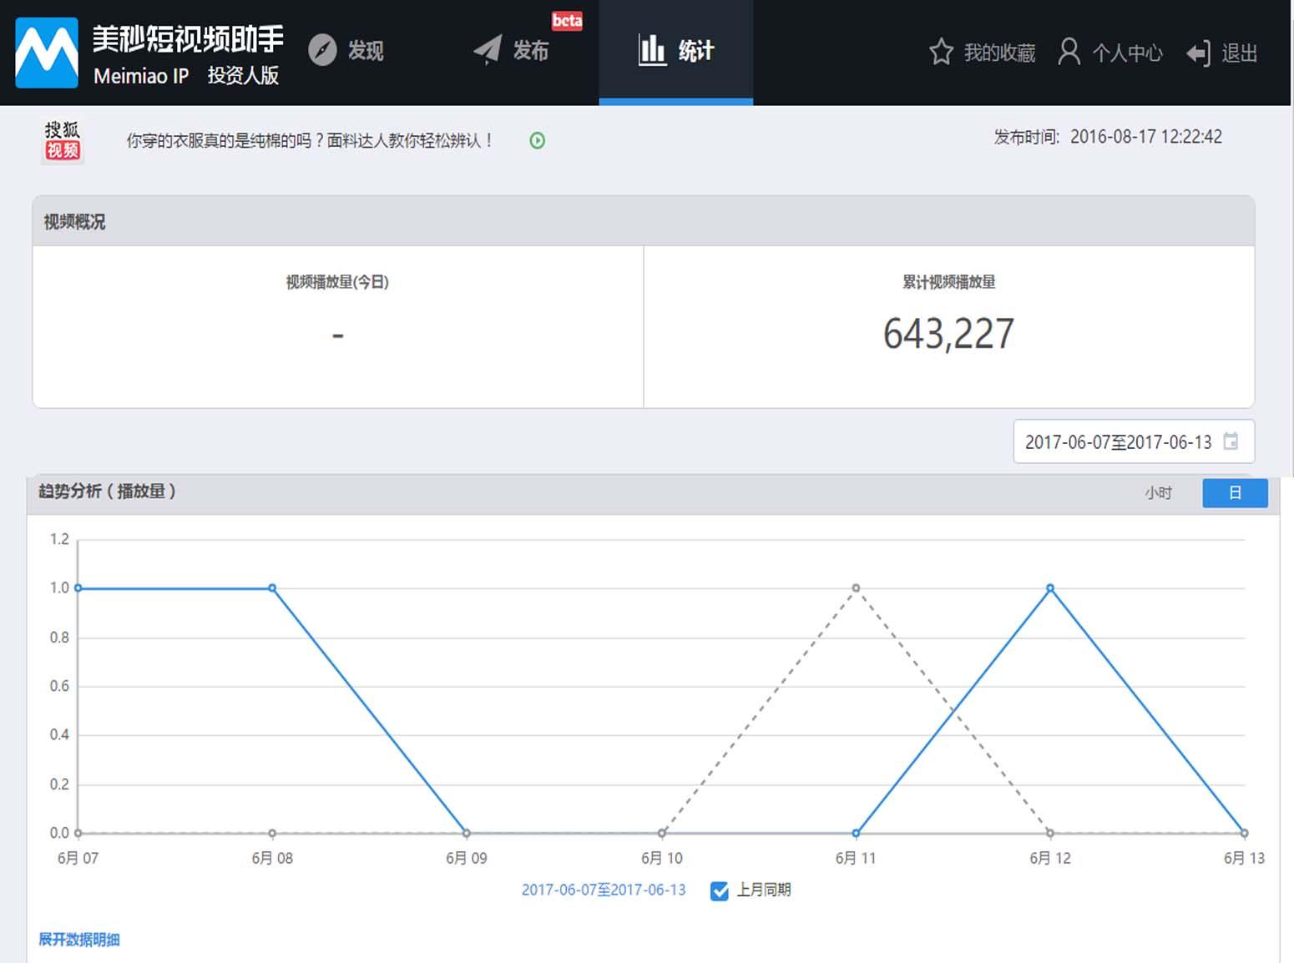Click the 6月 09 data point at zero
Viewport: 1294px width, 963px height.
coord(467,833)
